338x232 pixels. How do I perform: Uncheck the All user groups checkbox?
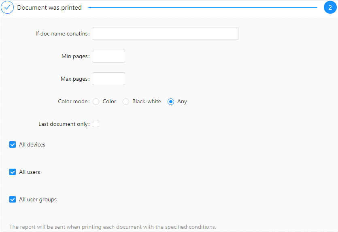[13, 200]
